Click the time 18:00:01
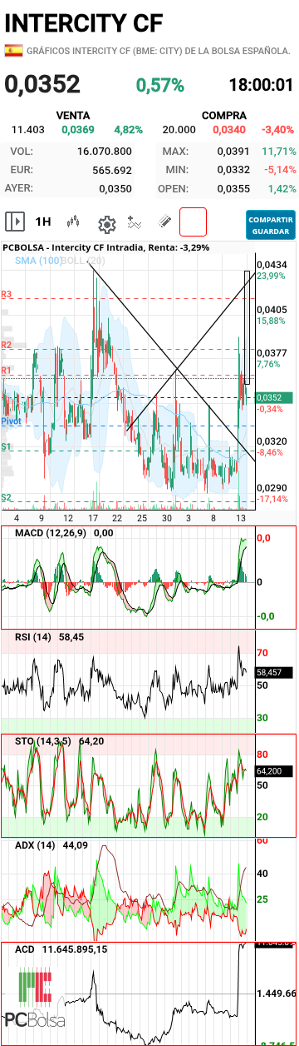The image size is (299, 1046). pos(261,84)
